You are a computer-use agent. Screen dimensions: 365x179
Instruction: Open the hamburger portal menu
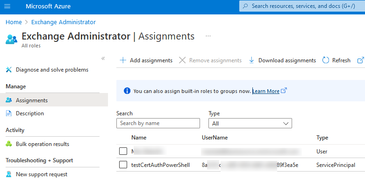click(x=7, y=6)
